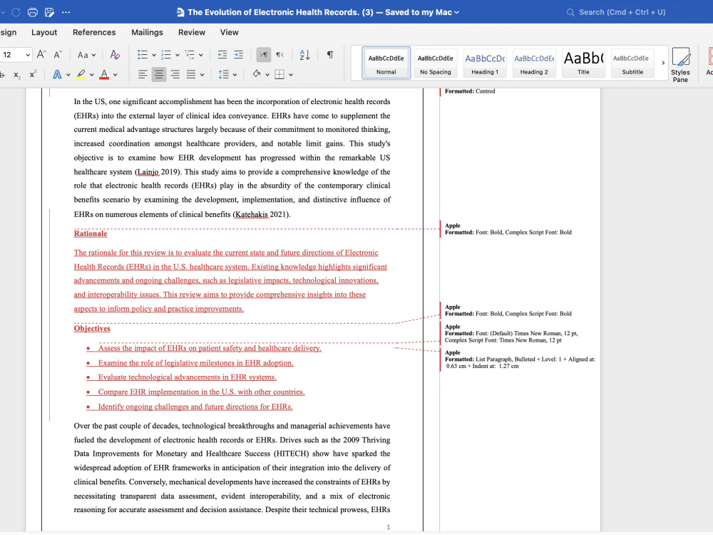Click the Increase Font Size icon

coord(41,55)
